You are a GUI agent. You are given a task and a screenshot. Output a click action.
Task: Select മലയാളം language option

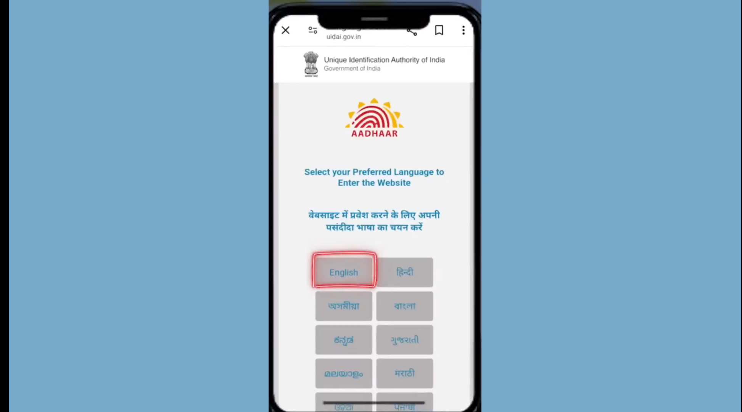343,373
